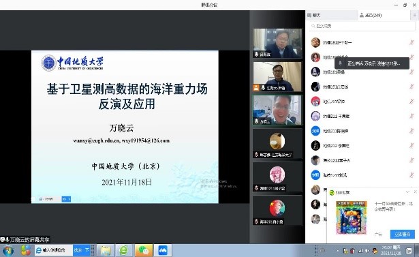
Task: Click the member search input field
Action: coord(362,26)
